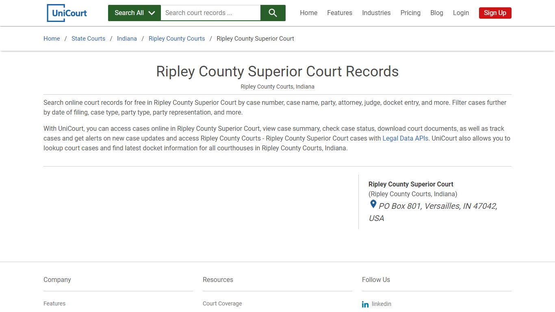Open the Pricing page

tap(410, 13)
